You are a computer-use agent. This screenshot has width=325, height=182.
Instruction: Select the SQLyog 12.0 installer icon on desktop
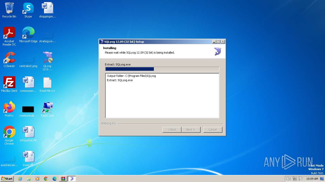coord(47,61)
